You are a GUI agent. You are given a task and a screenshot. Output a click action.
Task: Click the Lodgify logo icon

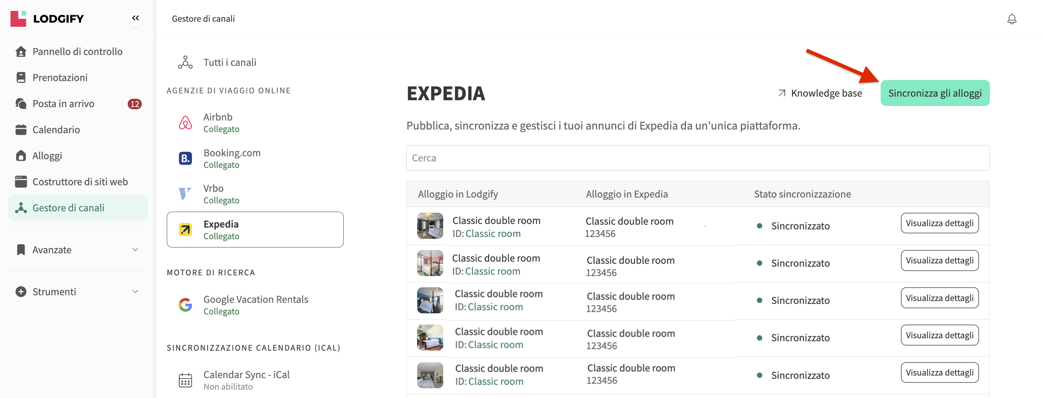tap(18, 18)
